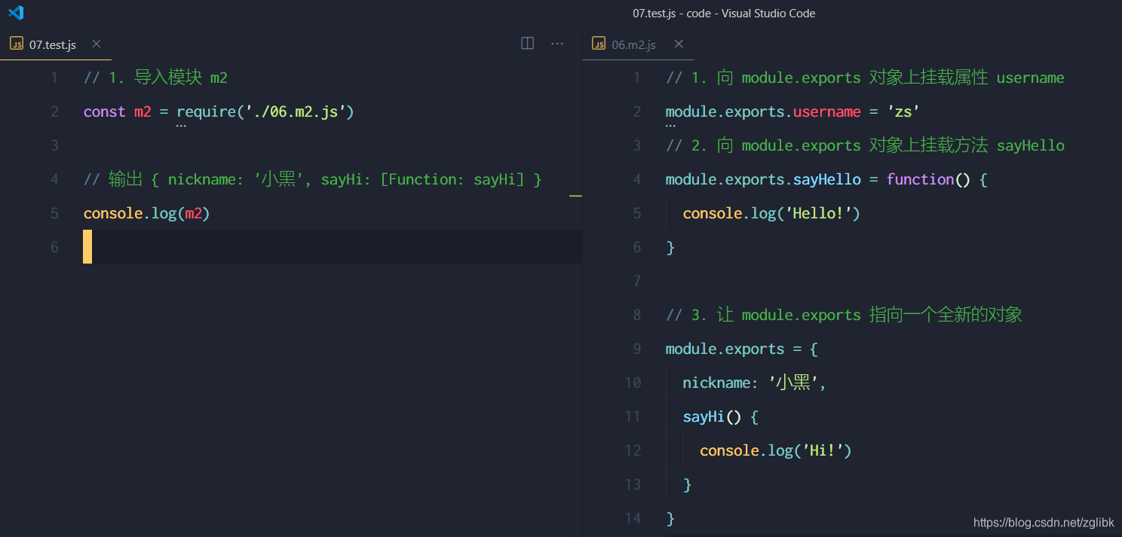Click the 'Hi!' string on line 12

(823, 450)
